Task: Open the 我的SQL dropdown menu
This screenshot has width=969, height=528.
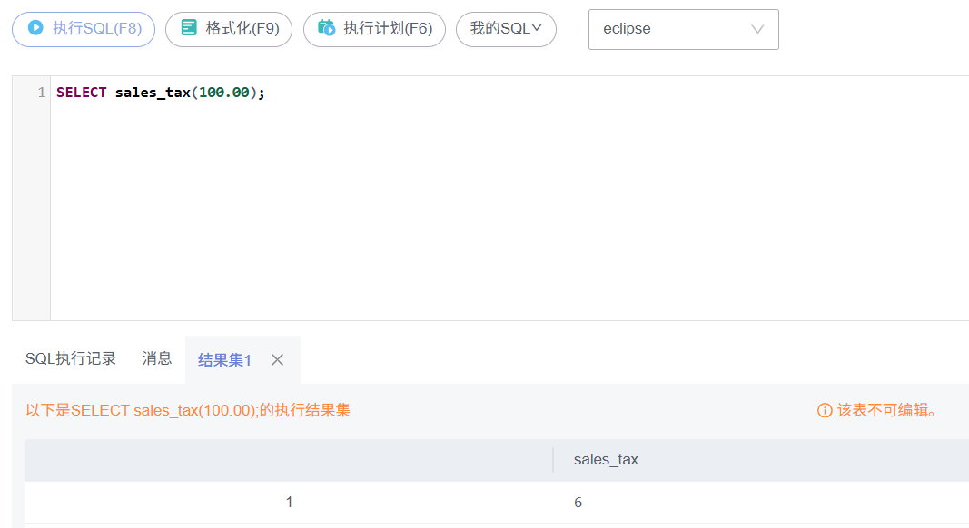Action: 506,29
